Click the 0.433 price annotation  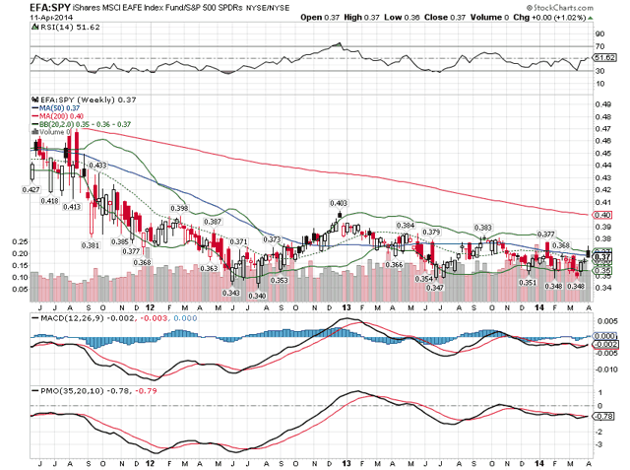[97, 166]
